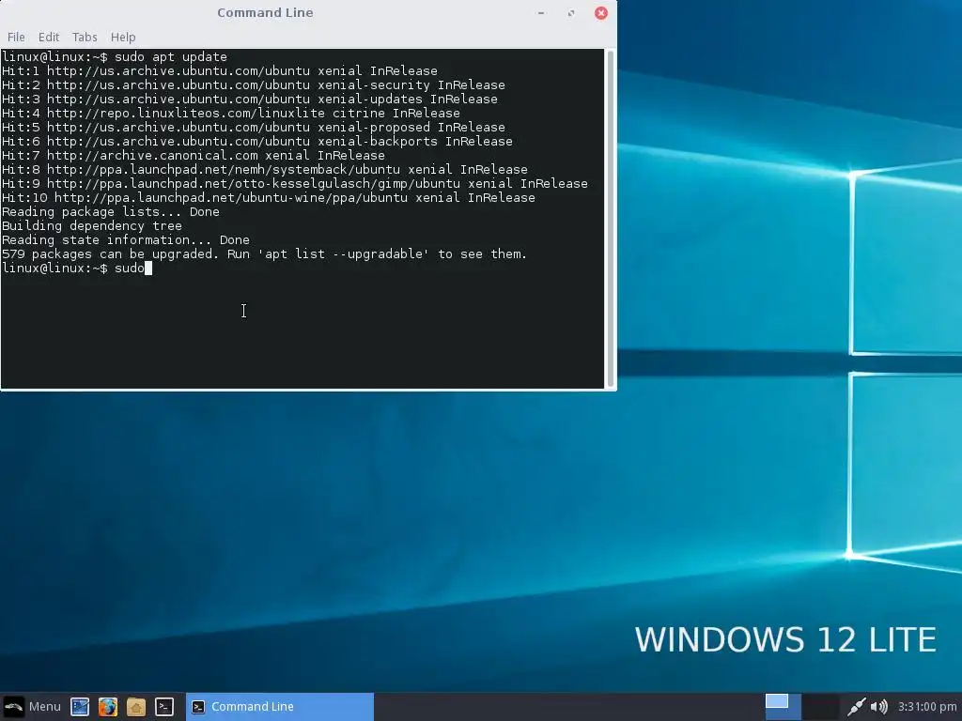Click the Hit:9 gimp PPA line
Viewport: 962px width, 721px height.
(294, 184)
